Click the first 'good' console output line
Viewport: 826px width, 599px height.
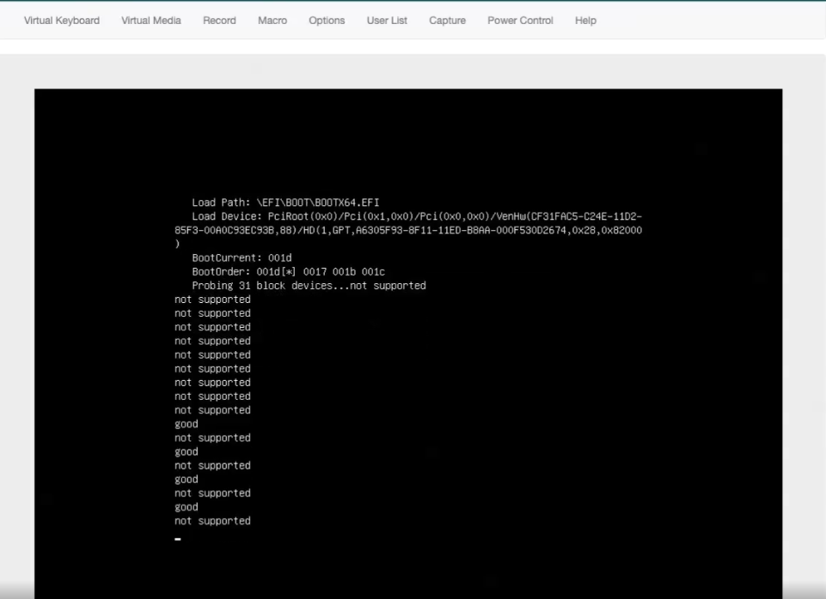point(187,425)
